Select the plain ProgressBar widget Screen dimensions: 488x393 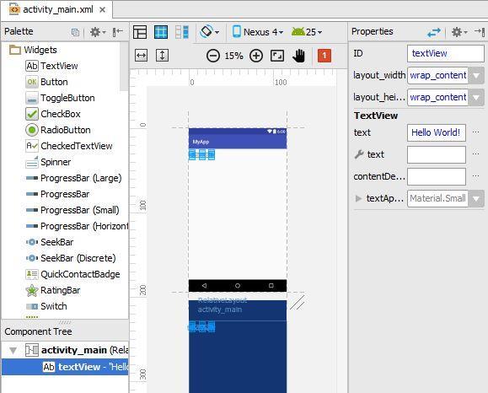57,194
